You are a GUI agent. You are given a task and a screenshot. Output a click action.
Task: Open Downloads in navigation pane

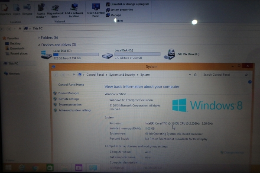[x=15, y=48]
